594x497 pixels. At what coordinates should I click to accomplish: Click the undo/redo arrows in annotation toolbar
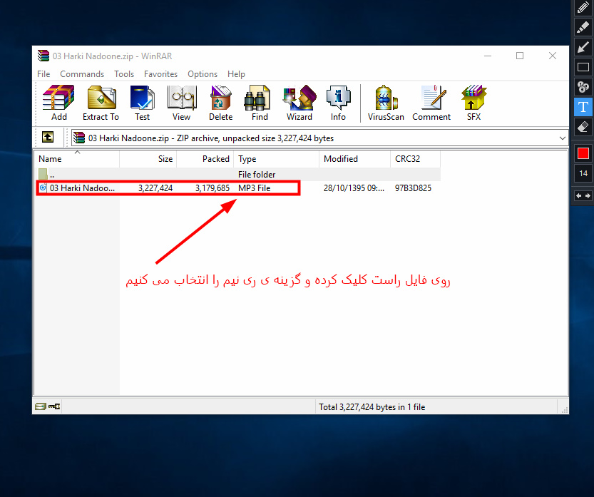coord(583,196)
